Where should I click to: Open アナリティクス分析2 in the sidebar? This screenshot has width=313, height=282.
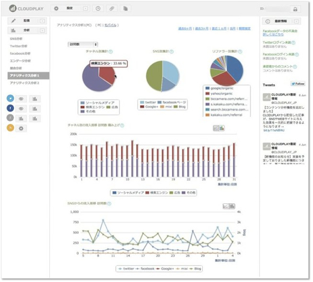tap(25, 83)
